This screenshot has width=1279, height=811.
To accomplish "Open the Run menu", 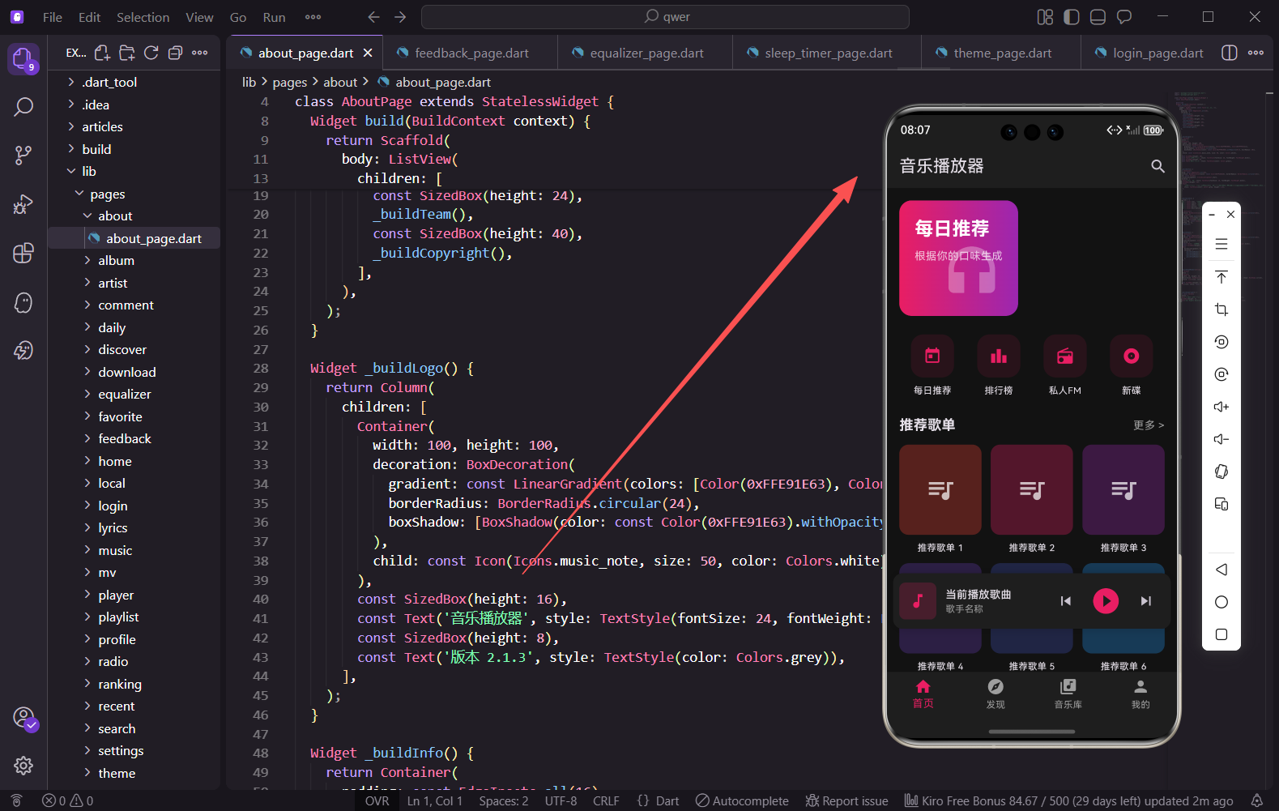I will coord(275,17).
